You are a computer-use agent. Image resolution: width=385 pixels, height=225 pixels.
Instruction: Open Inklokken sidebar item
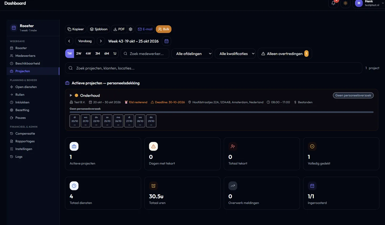pos(33,102)
